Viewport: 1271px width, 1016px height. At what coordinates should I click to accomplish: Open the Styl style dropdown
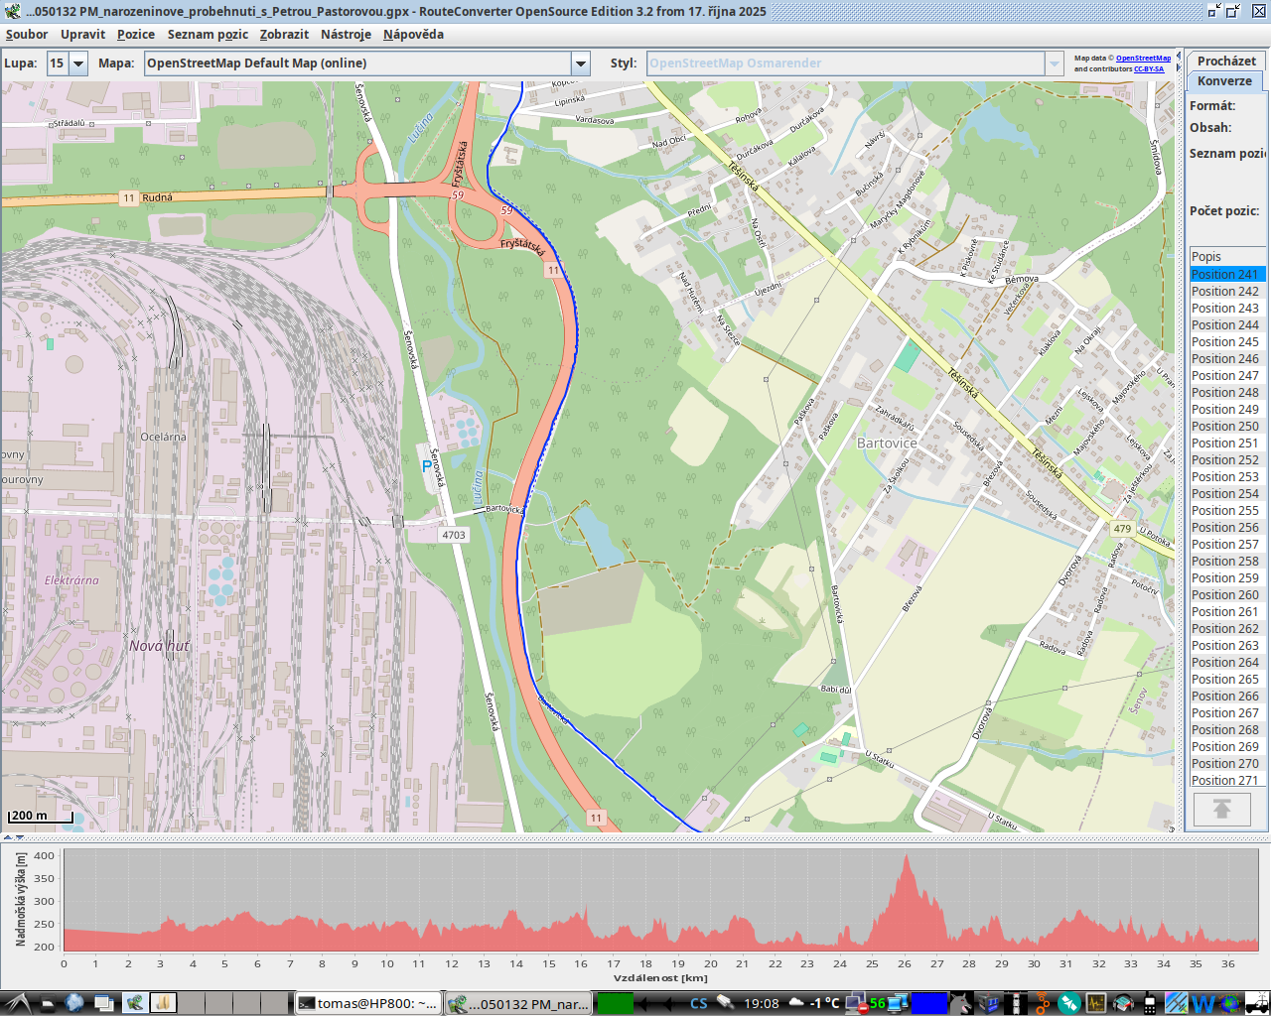[x=1055, y=63]
